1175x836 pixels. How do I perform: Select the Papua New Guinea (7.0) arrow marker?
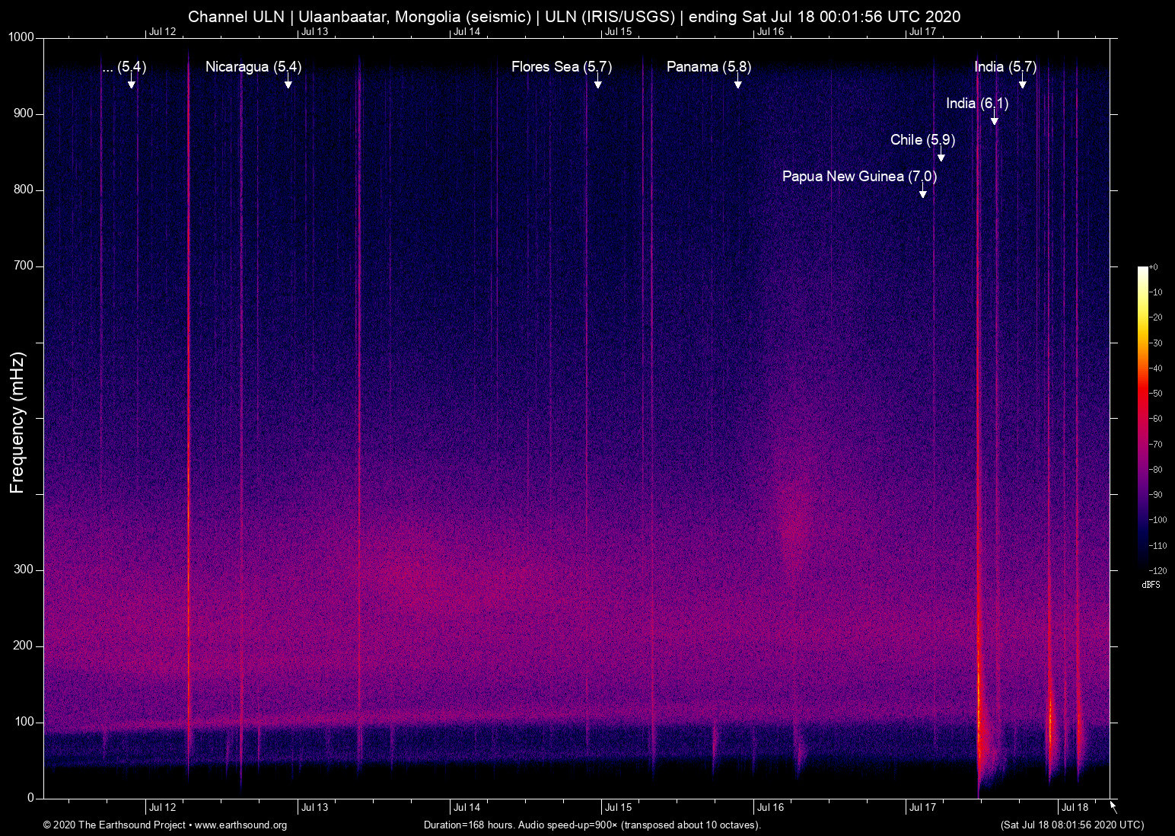(x=922, y=192)
